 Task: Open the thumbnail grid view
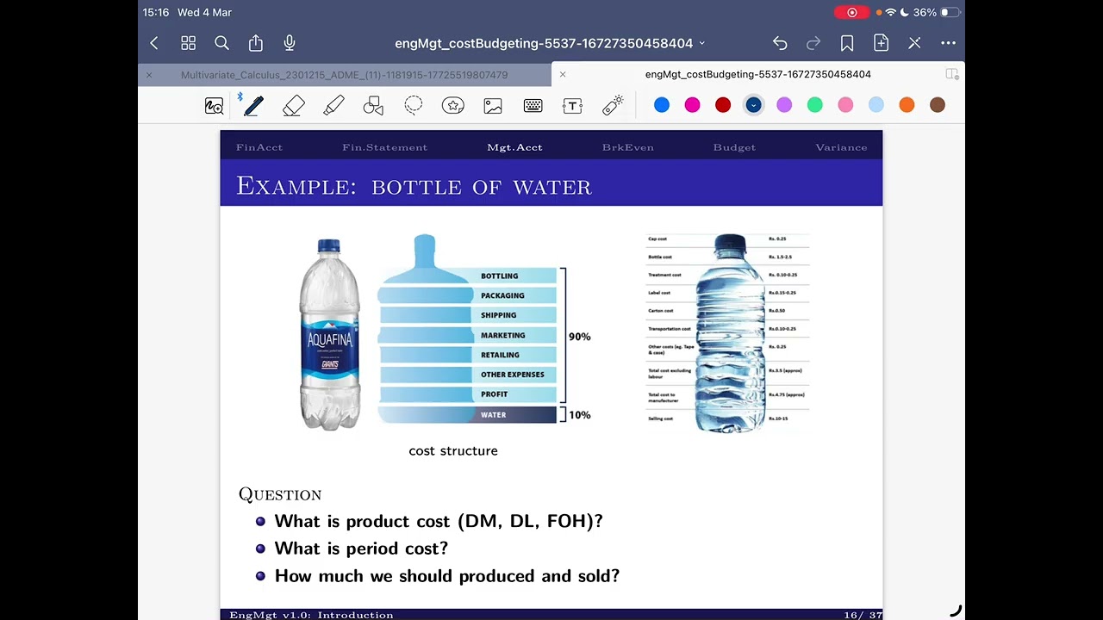188,43
